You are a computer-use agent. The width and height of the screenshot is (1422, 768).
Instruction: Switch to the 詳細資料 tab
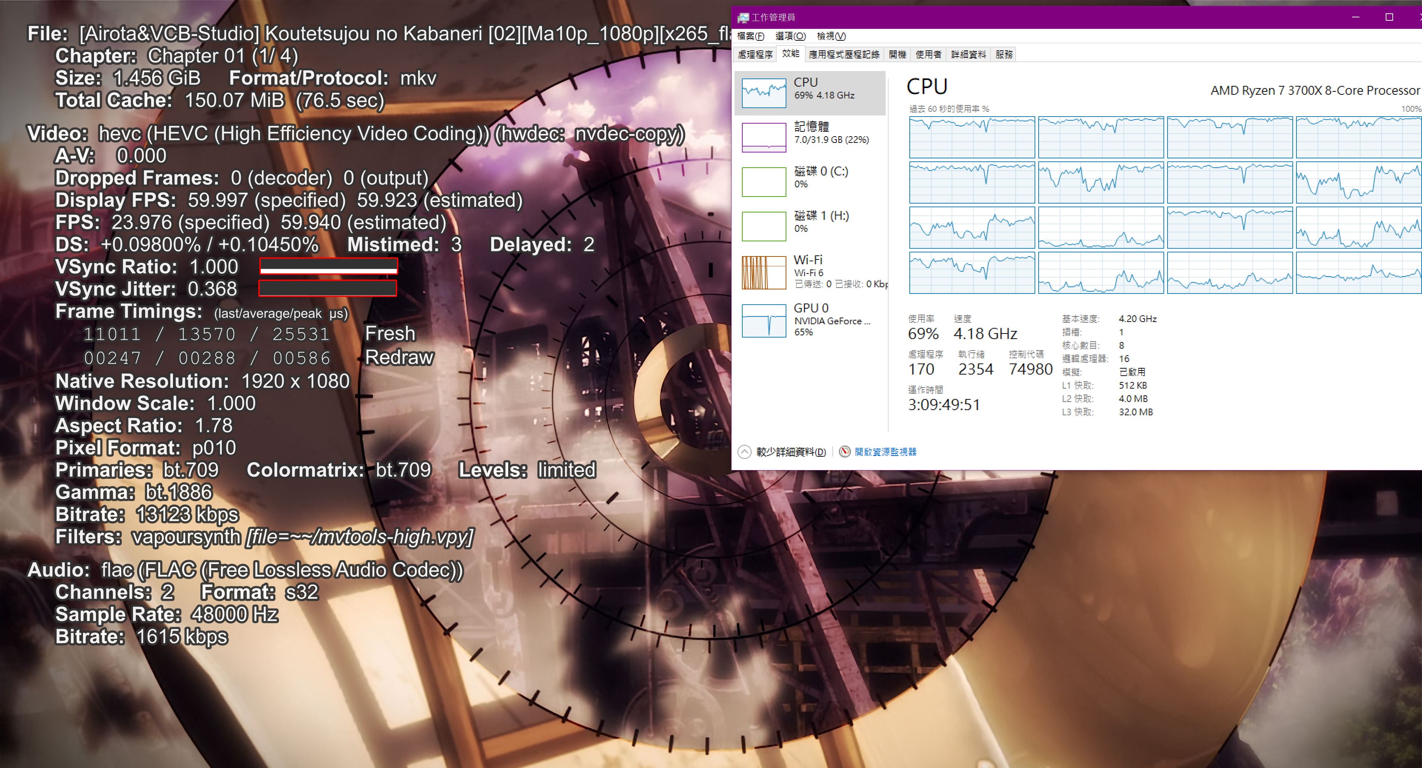point(968,55)
